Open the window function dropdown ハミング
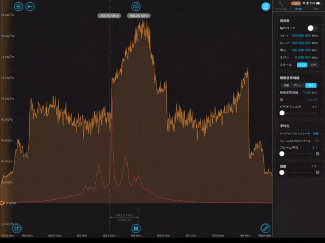Viewport: 325px width, 243px height. pos(312,100)
